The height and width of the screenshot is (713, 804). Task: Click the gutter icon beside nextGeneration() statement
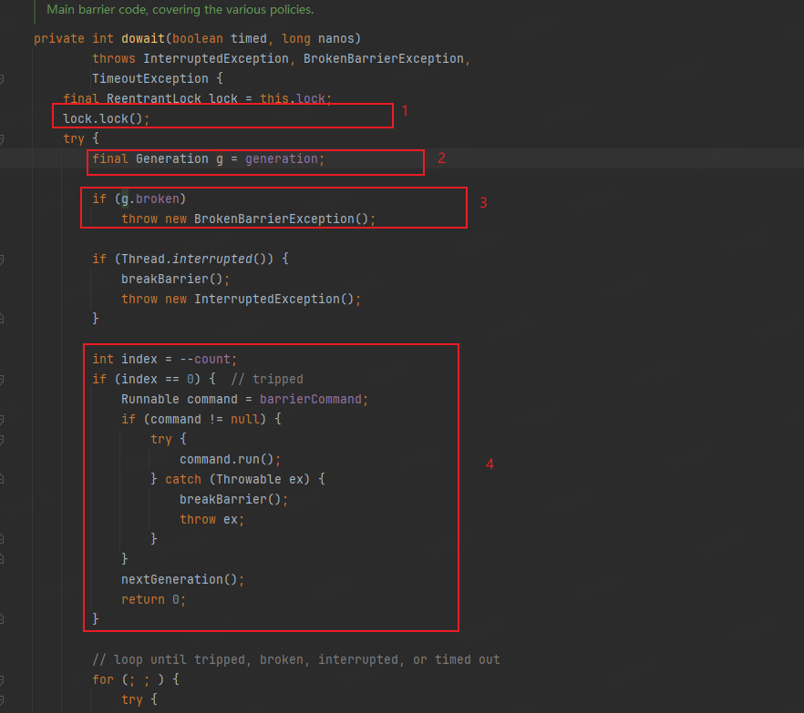[5, 579]
